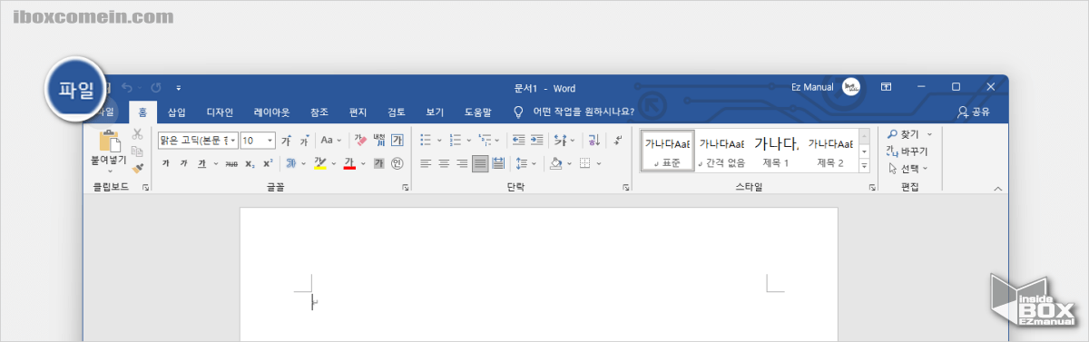Click the Ez Manual account avatar
Screen dimensions: 1089x342
(x=851, y=87)
